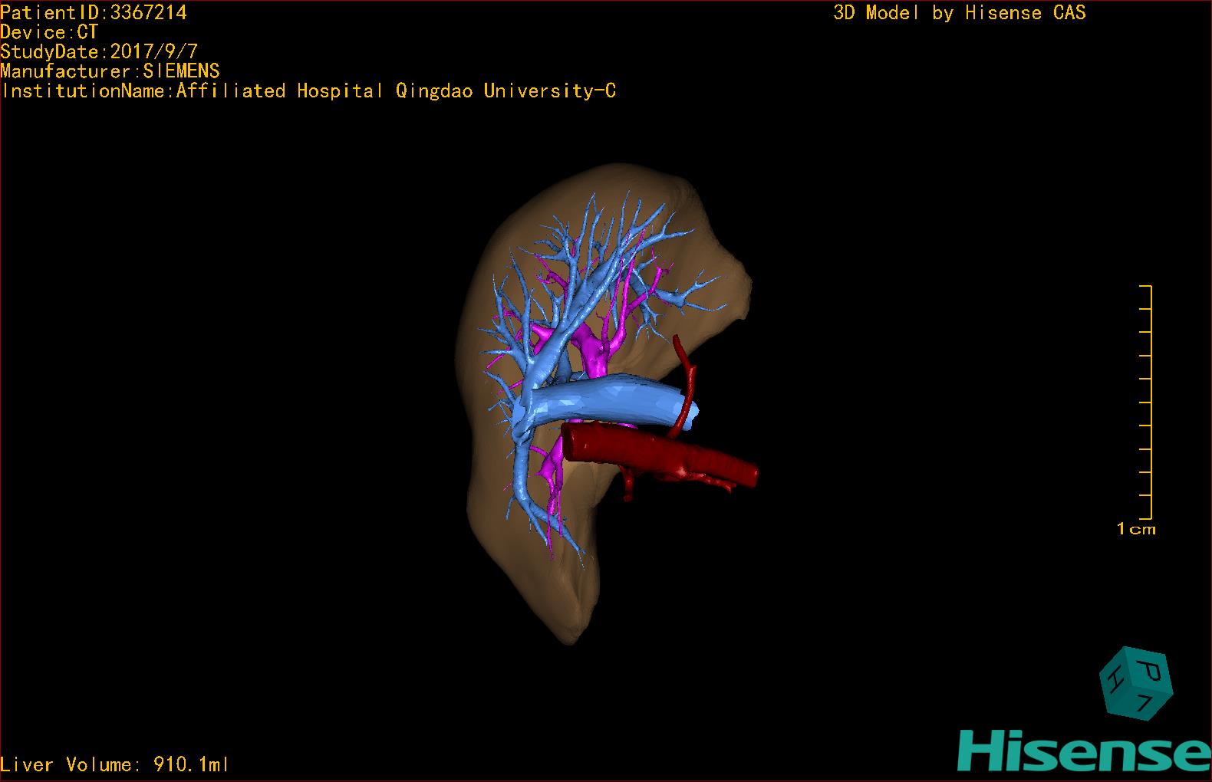The image size is (1212, 782).
Task: Click the PatientID:3367214 text
Action: [94, 12]
